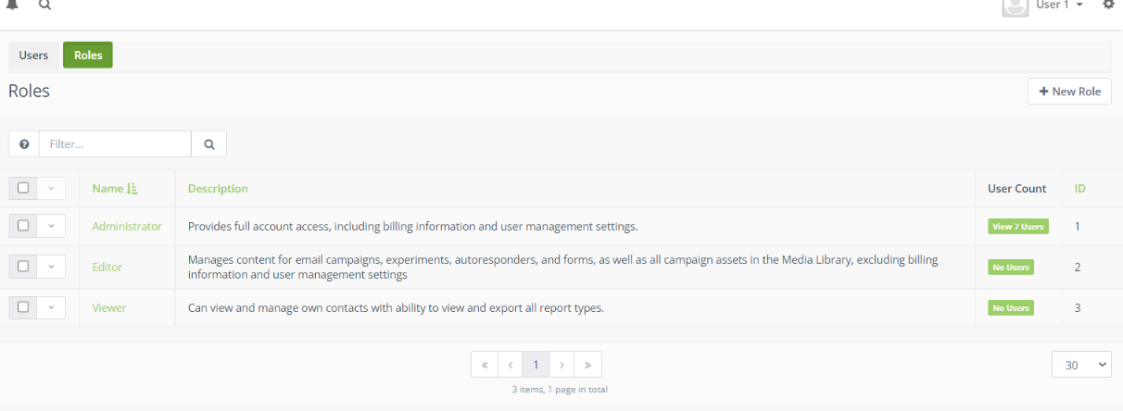Jump to the last page arrow
This screenshot has height=411, width=1123.
point(587,365)
